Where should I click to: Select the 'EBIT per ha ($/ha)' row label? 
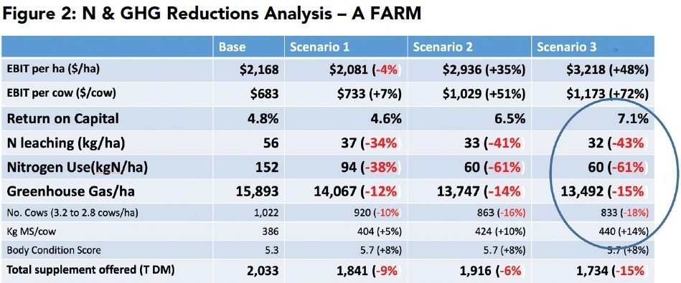[53, 69]
